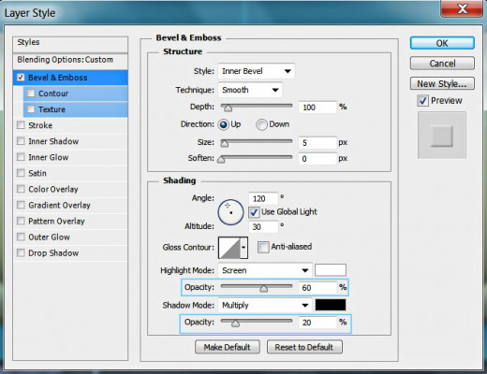Click the Make Default button
The image size is (487, 374).
pyautogui.click(x=228, y=347)
